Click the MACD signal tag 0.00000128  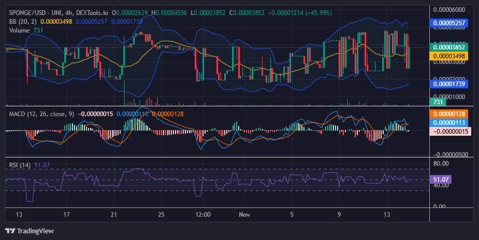point(449,114)
